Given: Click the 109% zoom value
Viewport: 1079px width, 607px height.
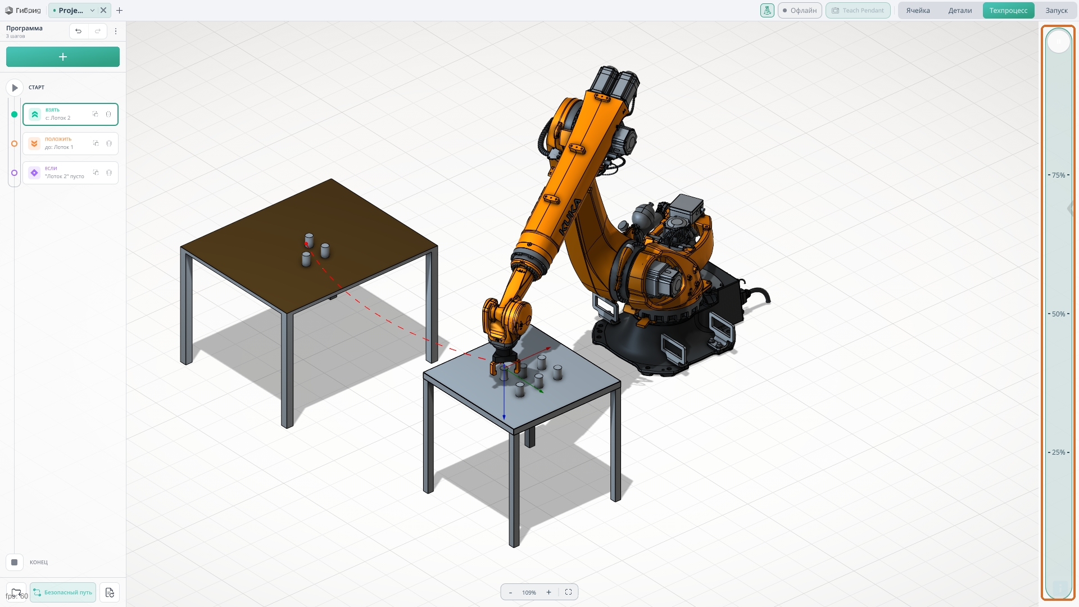Looking at the screenshot, I should coord(529,592).
